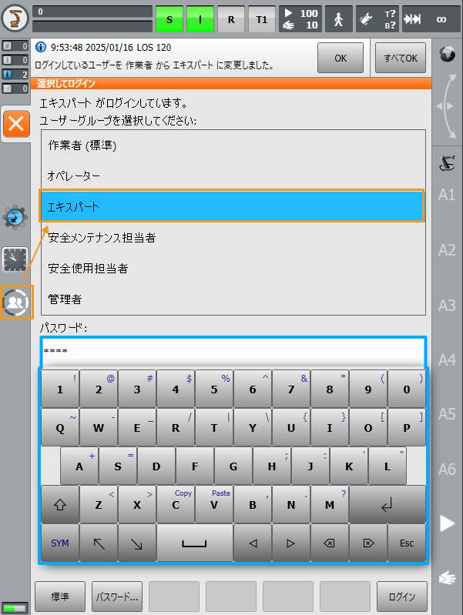Toggle the I drives status indicator
The image size is (463, 615).
[200, 19]
